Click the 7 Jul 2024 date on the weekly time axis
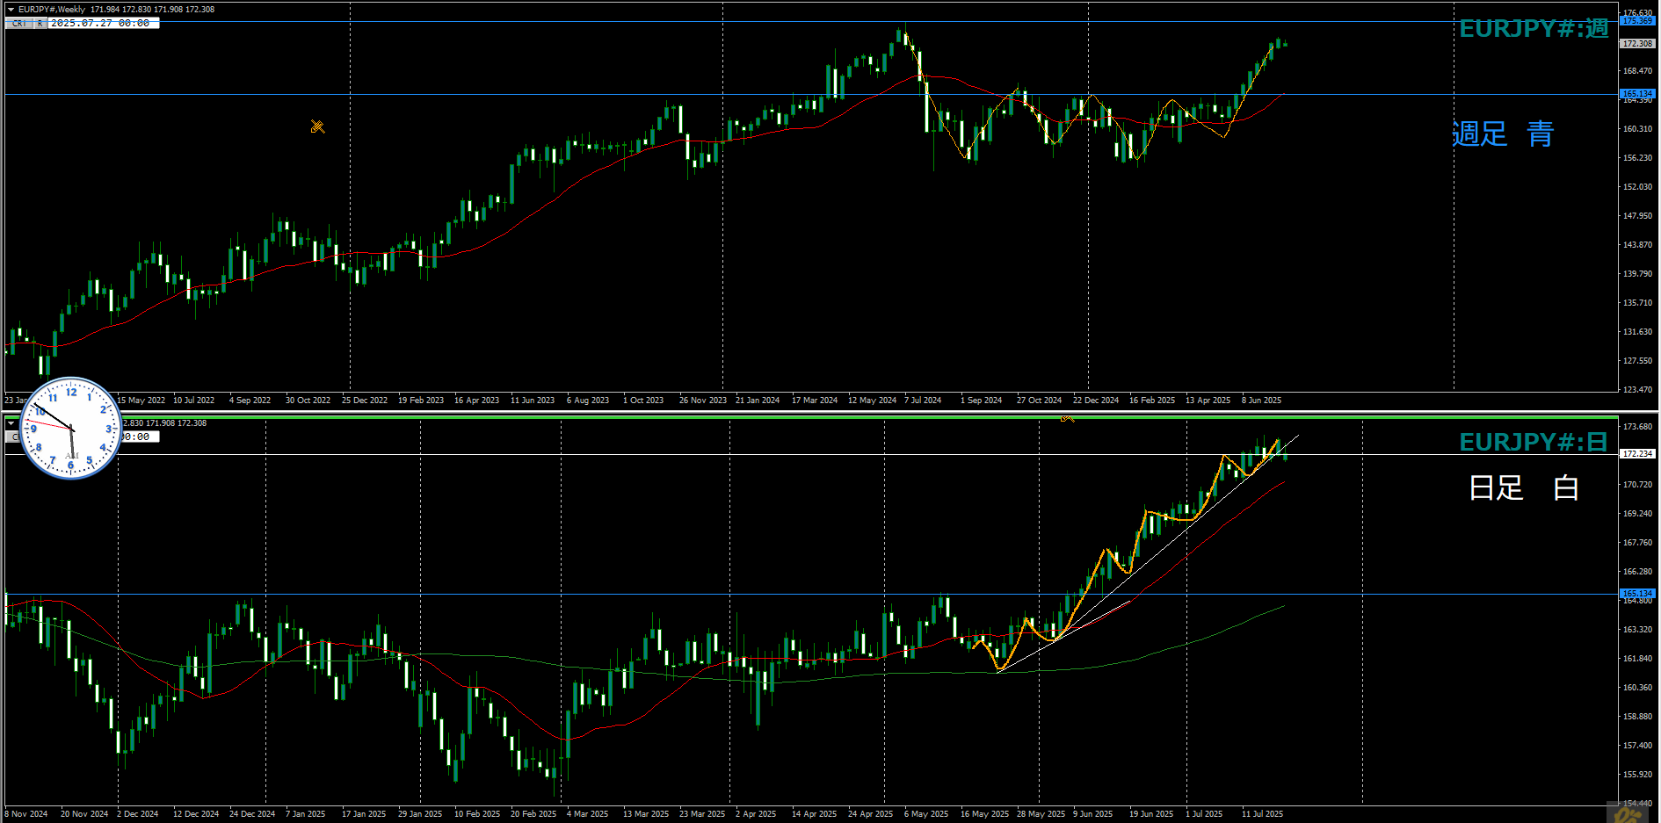 tap(923, 401)
